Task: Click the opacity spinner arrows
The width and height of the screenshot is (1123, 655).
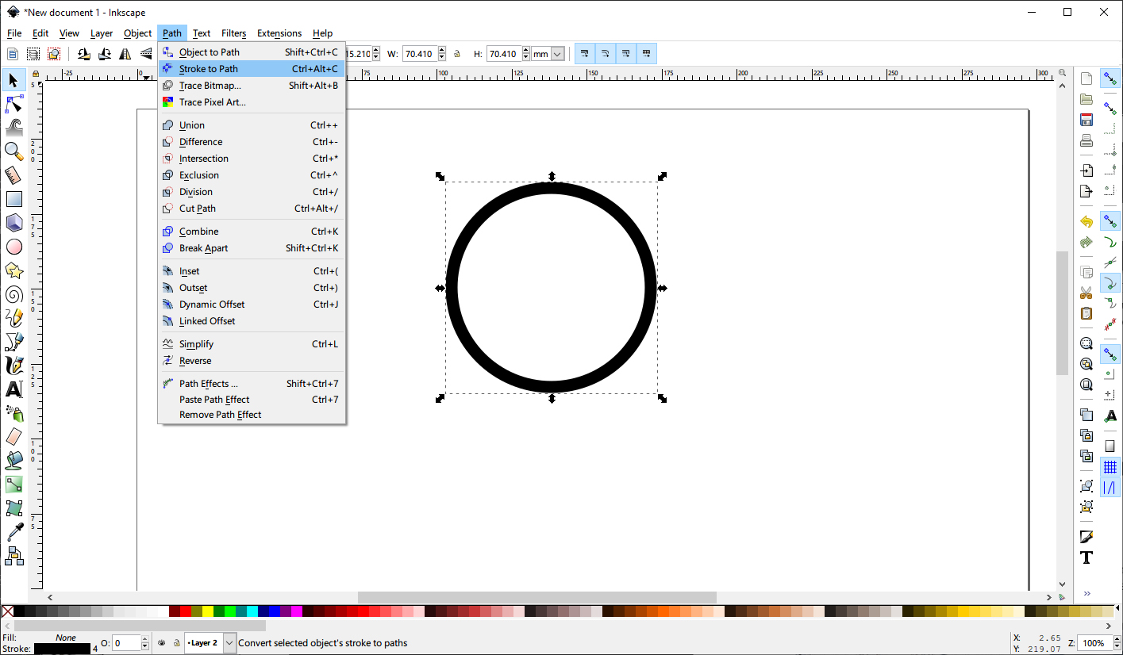Action: [x=145, y=643]
